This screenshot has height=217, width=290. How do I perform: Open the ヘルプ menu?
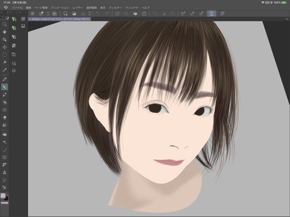coord(145,8)
